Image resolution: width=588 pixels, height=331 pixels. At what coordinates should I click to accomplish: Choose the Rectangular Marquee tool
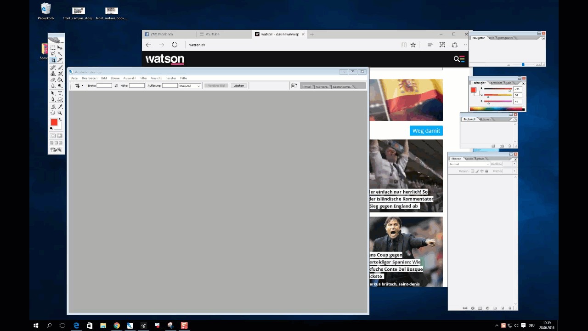click(53, 47)
